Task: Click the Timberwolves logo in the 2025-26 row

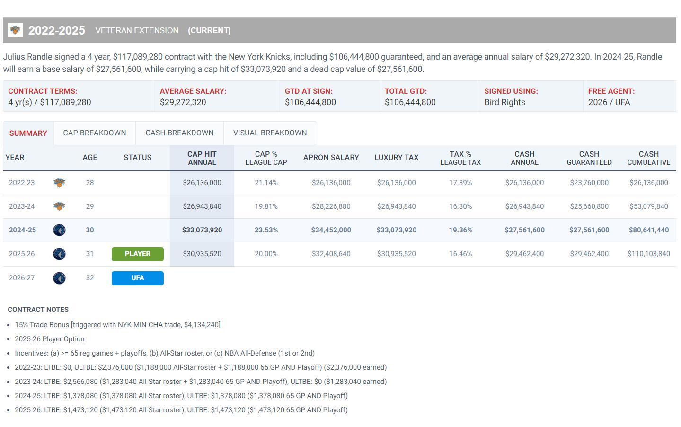Action: point(59,254)
